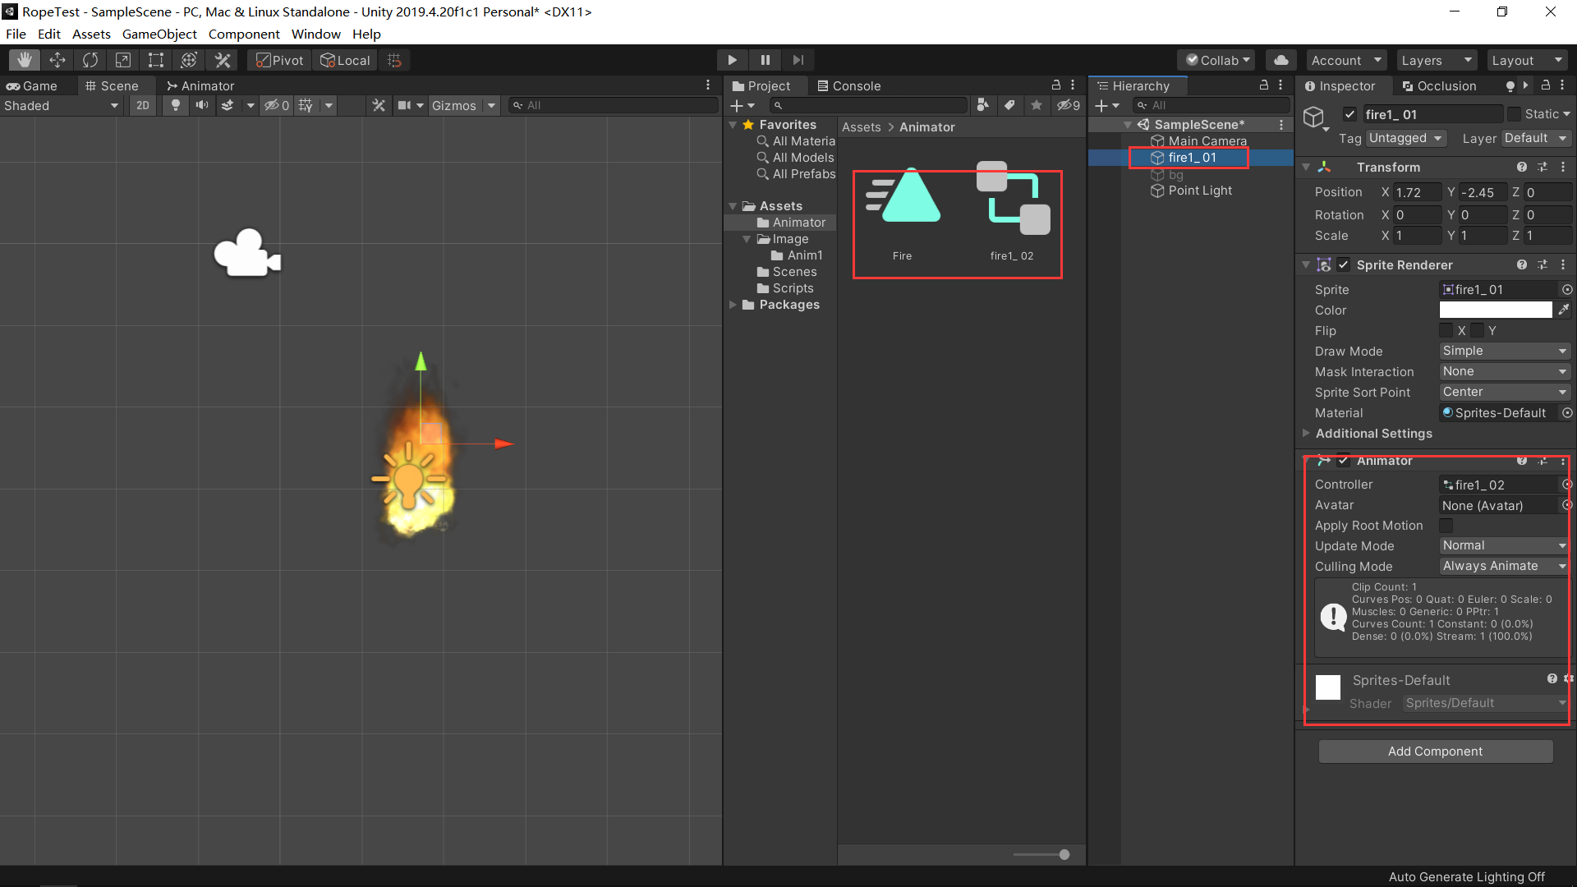Click the sprite Color swatch

(1495, 310)
